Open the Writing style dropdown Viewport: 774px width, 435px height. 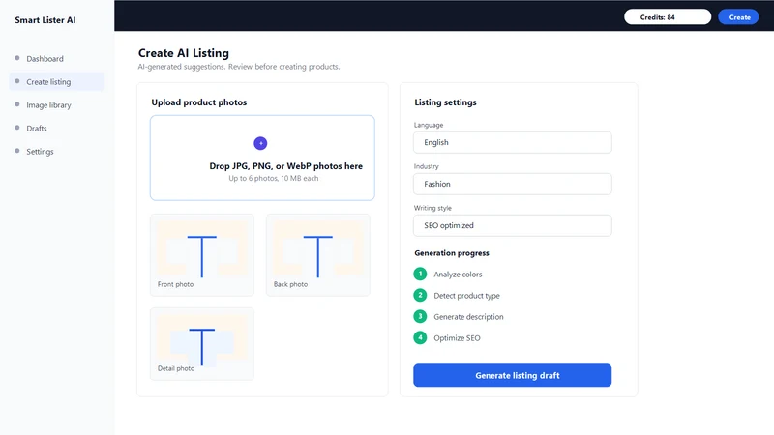pyautogui.click(x=513, y=225)
